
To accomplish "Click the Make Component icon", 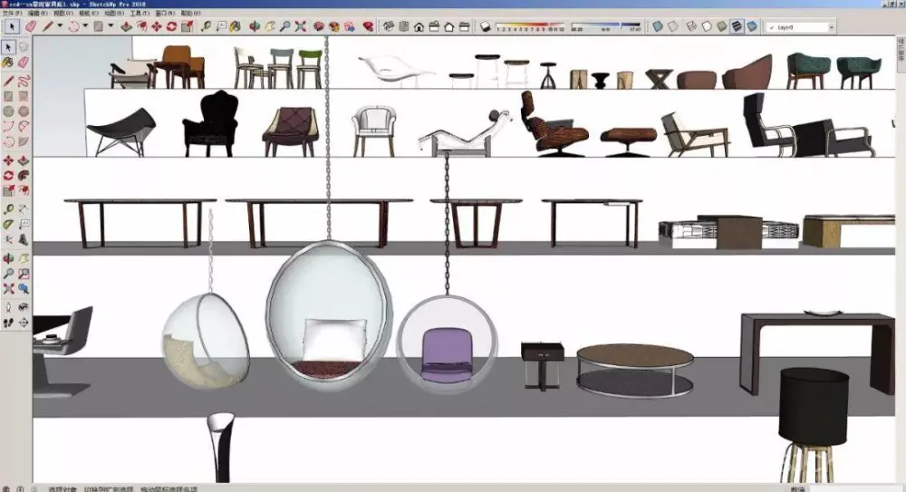I will point(24,46).
